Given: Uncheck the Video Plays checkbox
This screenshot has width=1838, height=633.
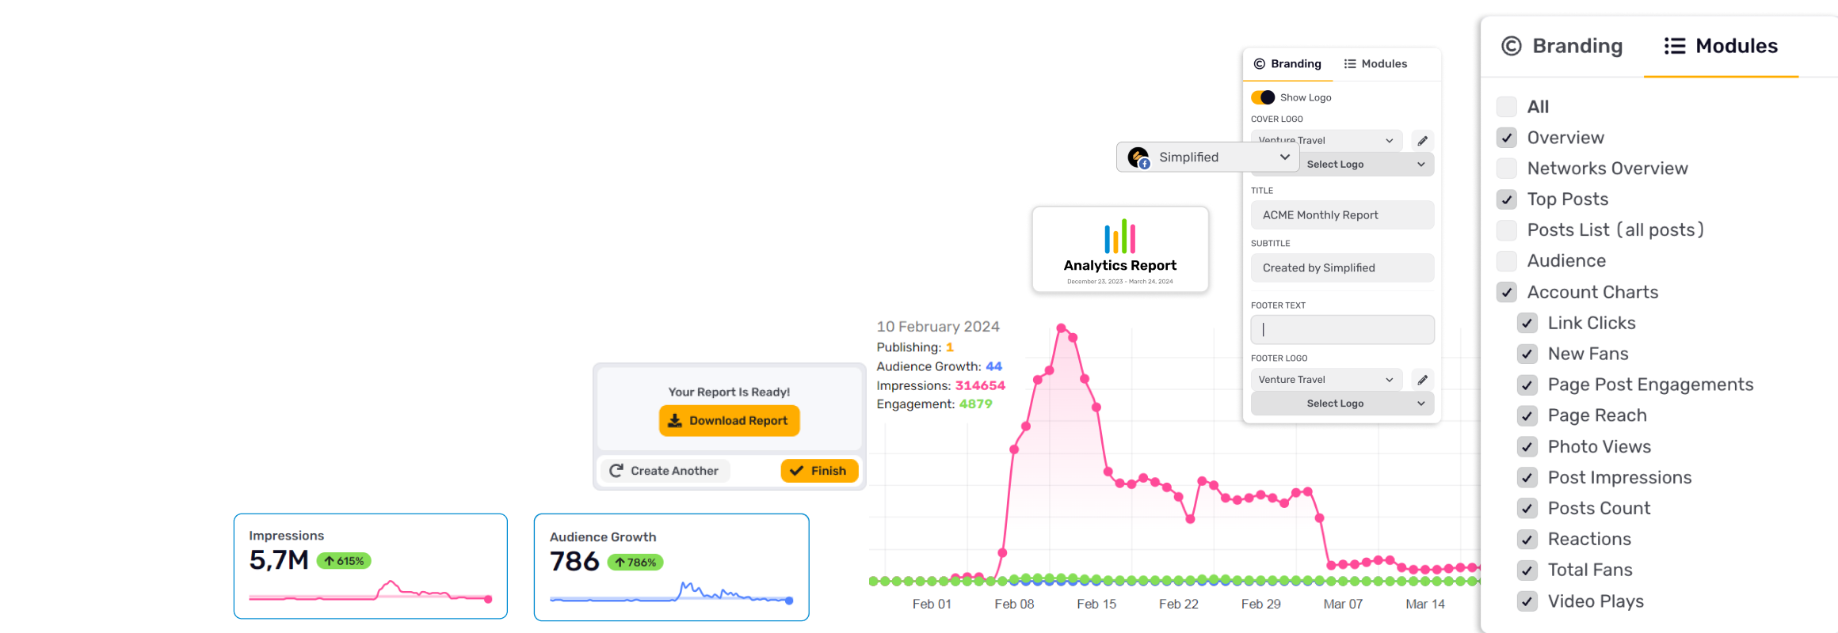Looking at the screenshot, I should tap(1527, 601).
